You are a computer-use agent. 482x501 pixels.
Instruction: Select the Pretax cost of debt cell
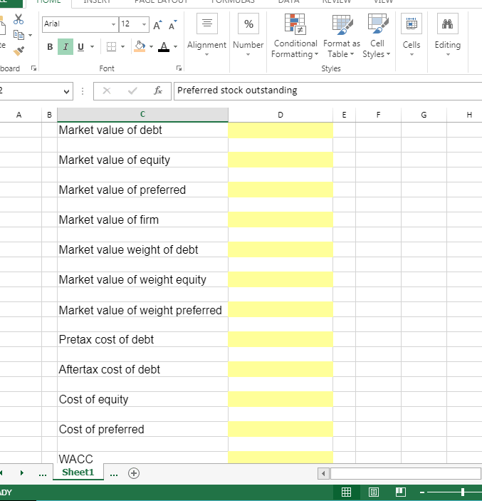click(142, 339)
